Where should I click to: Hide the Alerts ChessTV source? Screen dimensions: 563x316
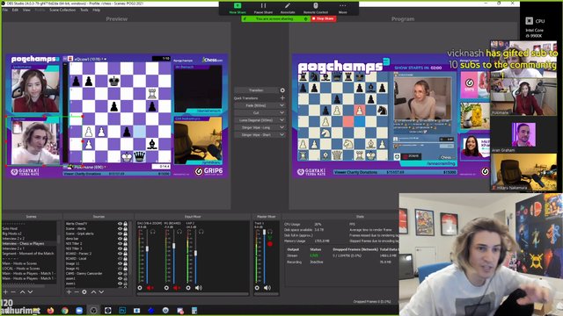coord(120,224)
